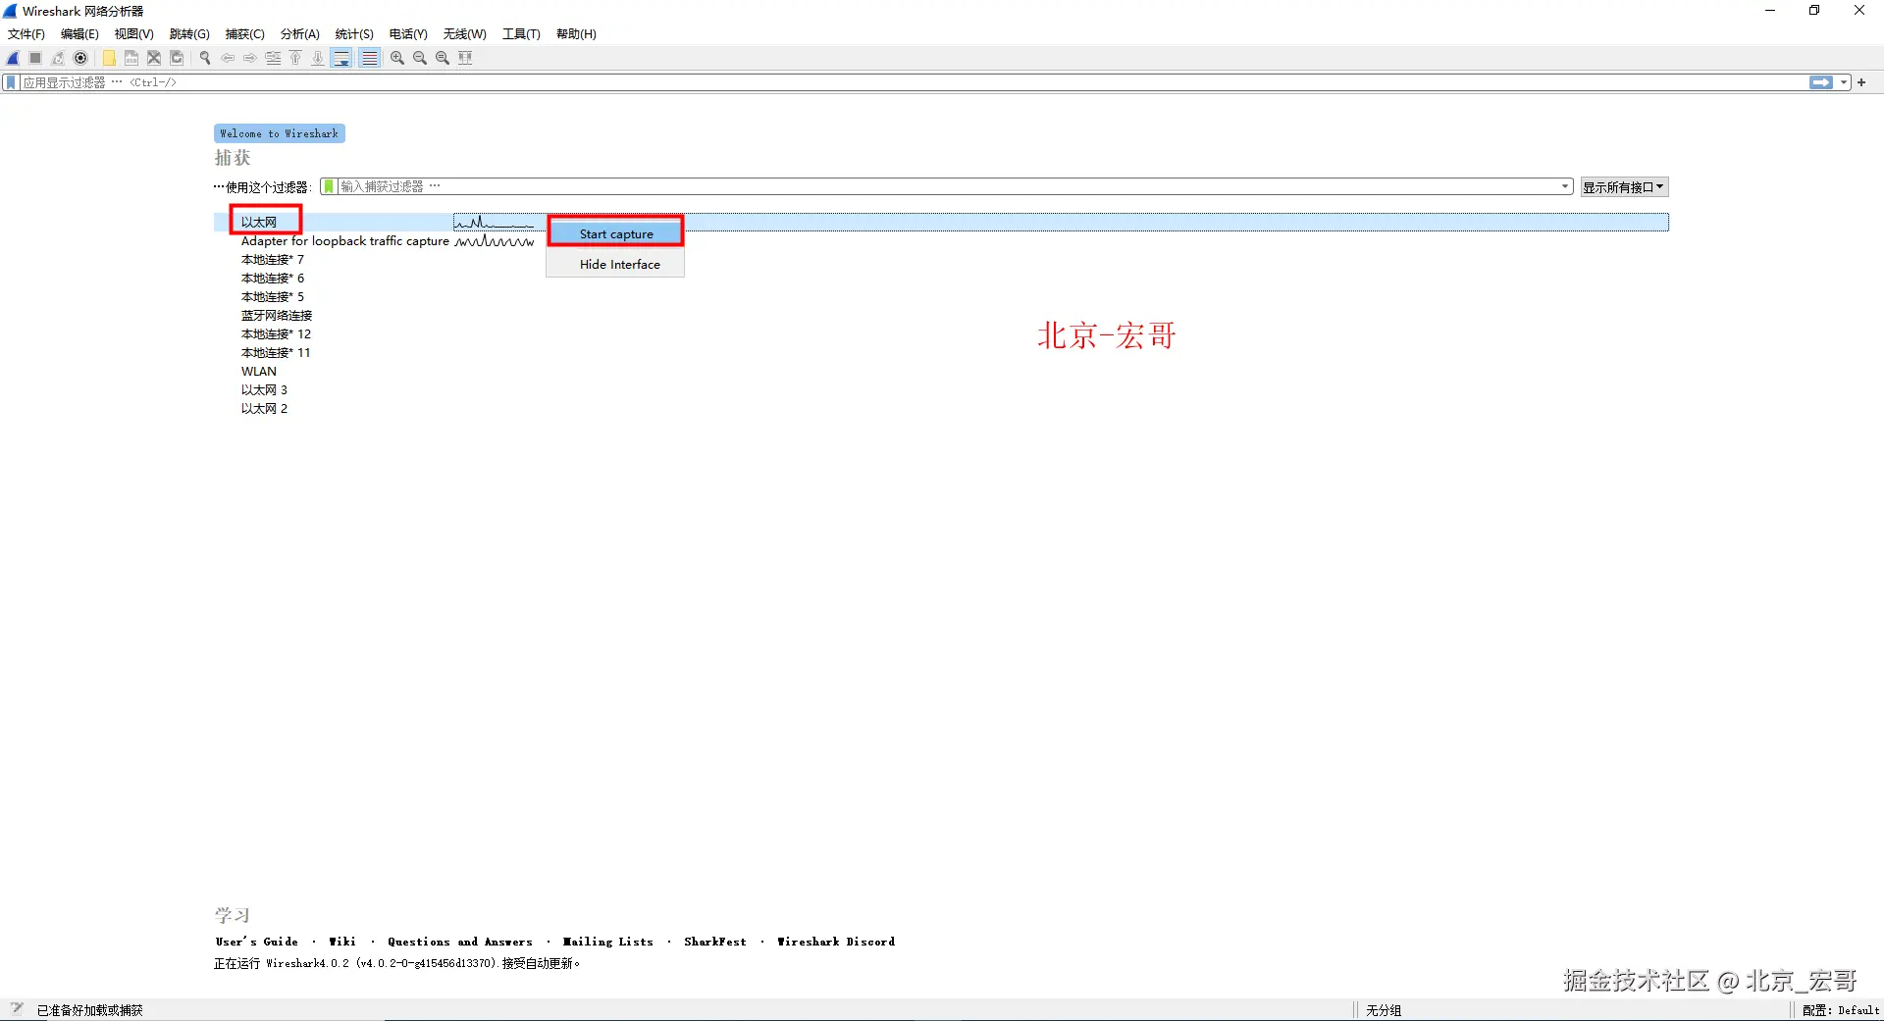Screen dimensions: 1884x1021
Task: Open the 跳转(G) menu
Action: [x=189, y=34]
